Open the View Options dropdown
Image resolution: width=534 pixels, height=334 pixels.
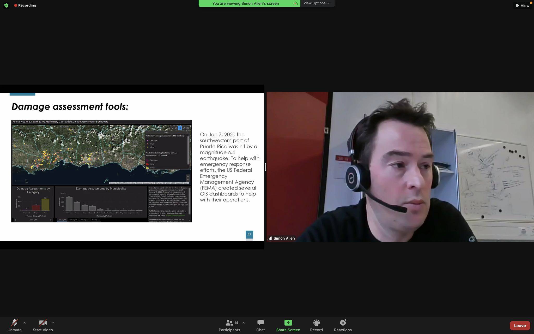[317, 3]
